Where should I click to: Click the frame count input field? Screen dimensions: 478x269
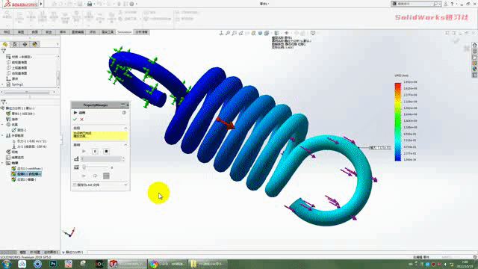[102, 159]
